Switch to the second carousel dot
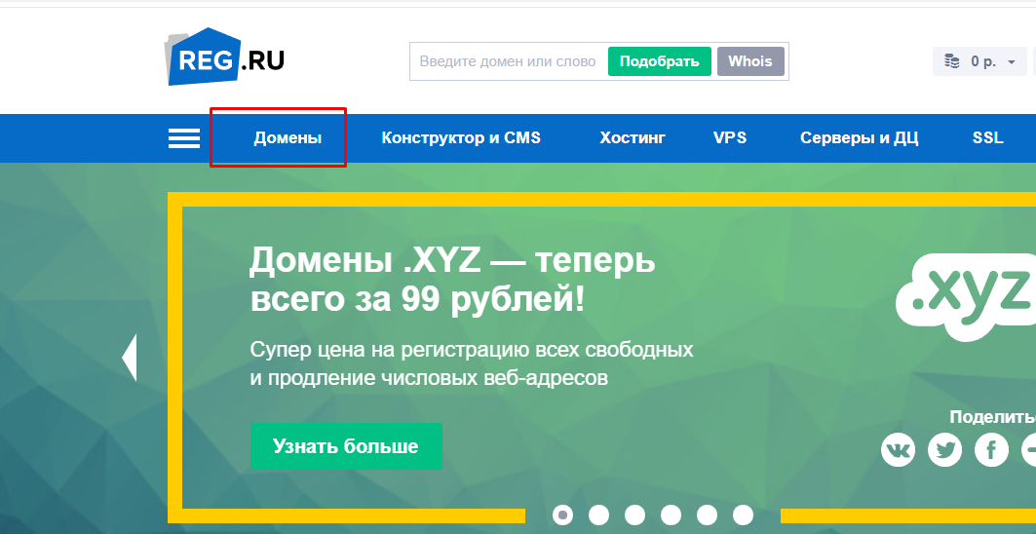Screen dimensions: 1036x534 [598, 515]
